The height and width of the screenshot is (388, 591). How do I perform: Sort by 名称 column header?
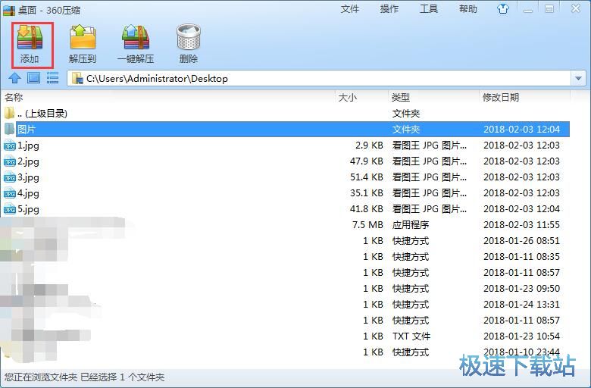[x=14, y=97]
